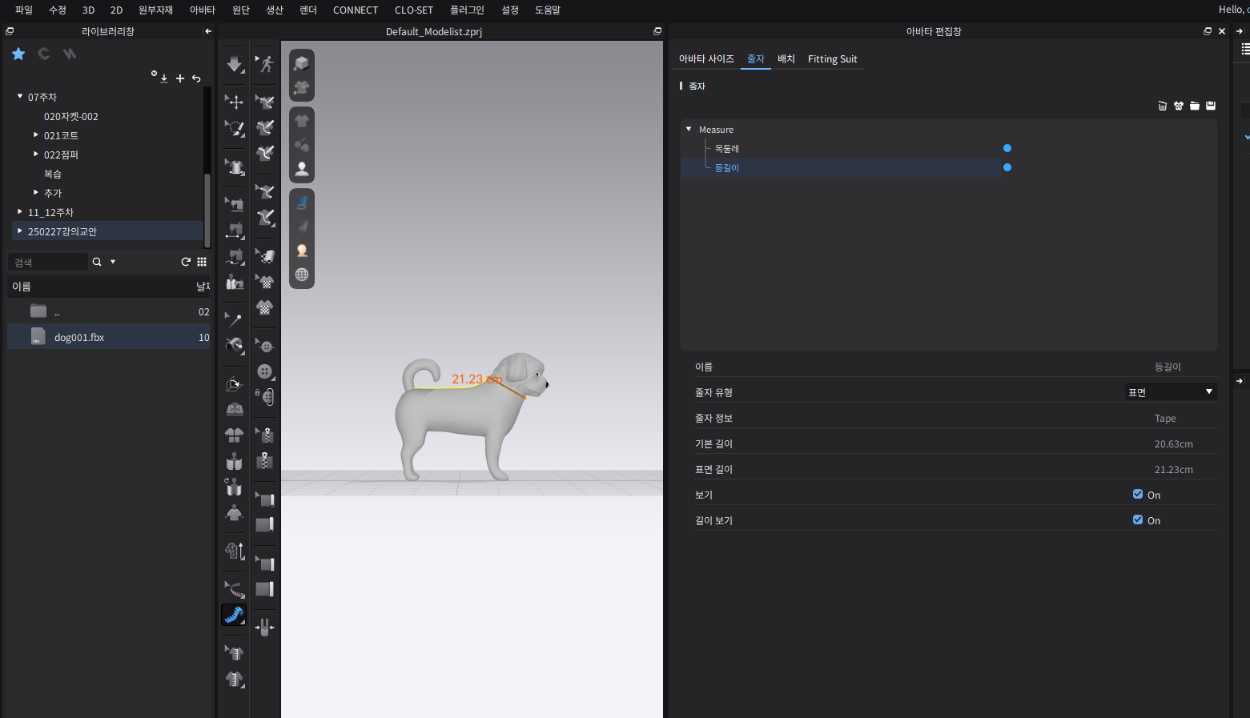1250x718 pixels.
Task: Uncheck the 보기 On checkbox
Action: click(1138, 495)
